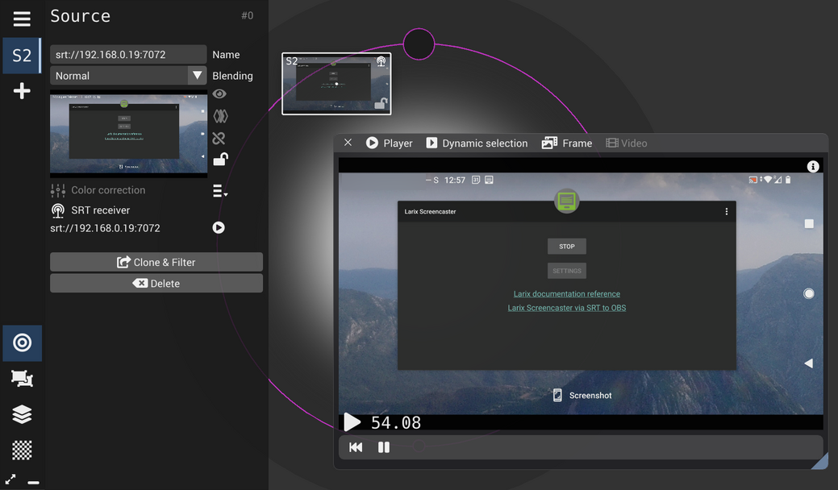This screenshot has width=838, height=490.
Task: Open the hamburger menu
Action: click(x=20, y=18)
